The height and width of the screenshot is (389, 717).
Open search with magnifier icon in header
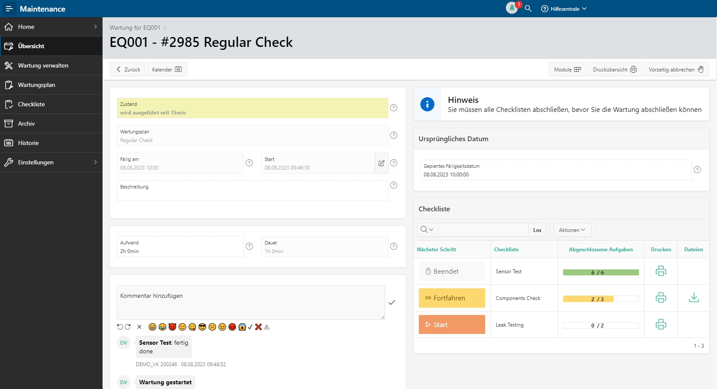click(x=528, y=9)
